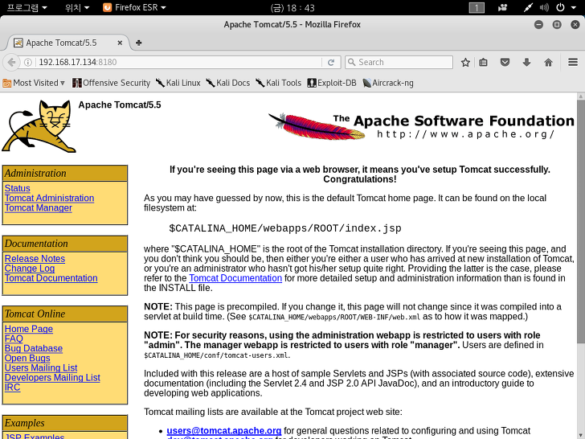Open Home Page link under Tomcat Online
Screen dimensions: 585x439
[28, 329]
